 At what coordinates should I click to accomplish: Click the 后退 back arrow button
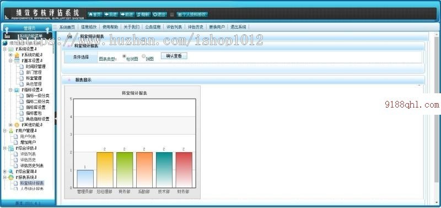click(111, 14)
